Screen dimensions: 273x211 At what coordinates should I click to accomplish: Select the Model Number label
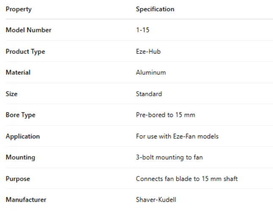(28, 30)
